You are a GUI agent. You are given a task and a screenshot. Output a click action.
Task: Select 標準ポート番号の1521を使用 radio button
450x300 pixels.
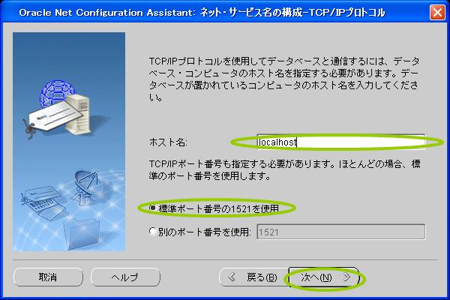[x=153, y=208]
